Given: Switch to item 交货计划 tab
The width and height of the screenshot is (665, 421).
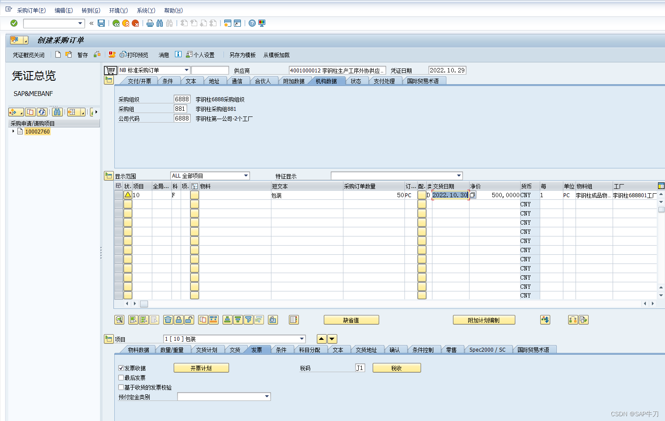Looking at the screenshot, I should (x=207, y=350).
